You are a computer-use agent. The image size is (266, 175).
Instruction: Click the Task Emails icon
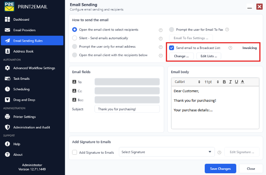click(7, 79)
